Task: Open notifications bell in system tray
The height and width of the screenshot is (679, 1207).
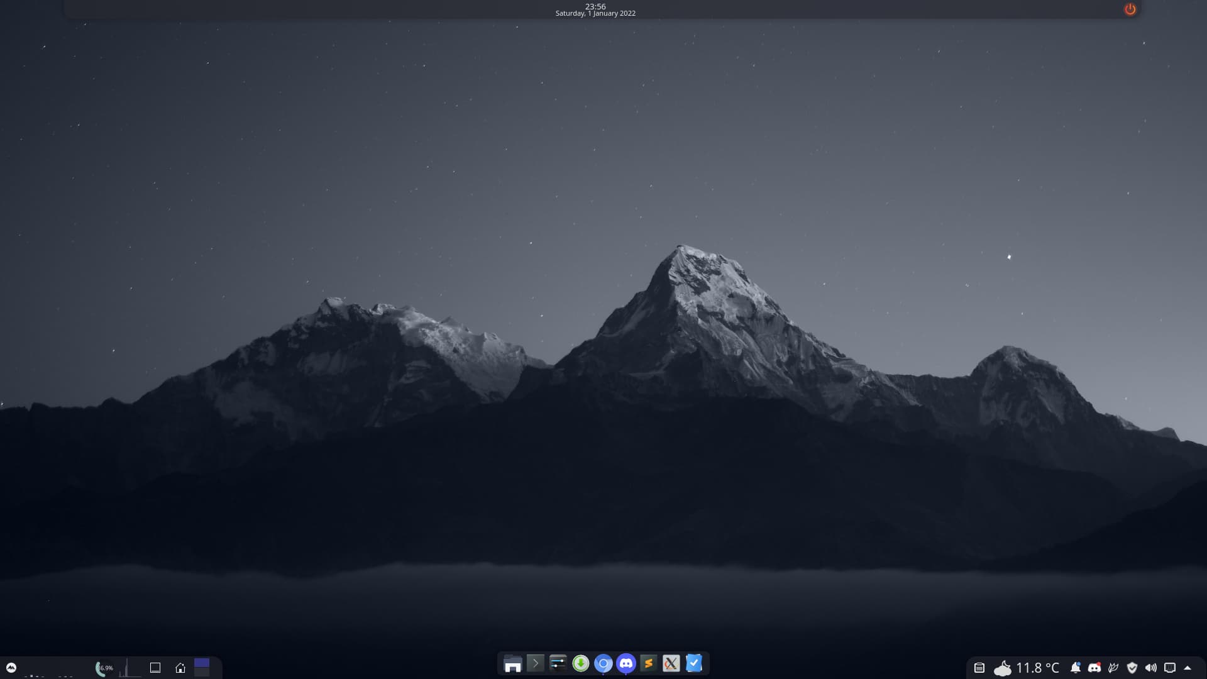Action: tap(1076, 668)
